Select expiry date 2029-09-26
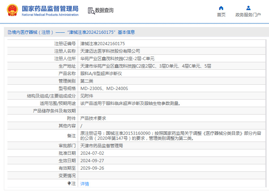The width and height of the screenshot is (269, 191). 92,168
